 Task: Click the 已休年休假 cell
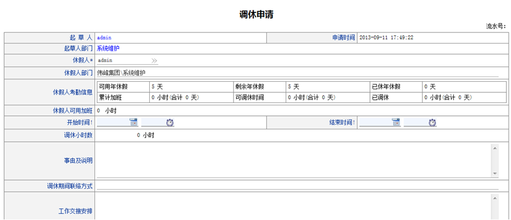[397, 87]
